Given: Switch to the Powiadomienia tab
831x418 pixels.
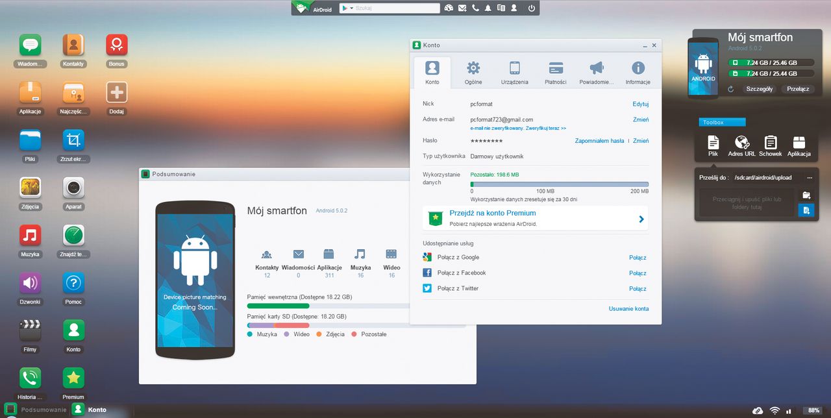Looking at the screenshot, I should click(597, 72).
